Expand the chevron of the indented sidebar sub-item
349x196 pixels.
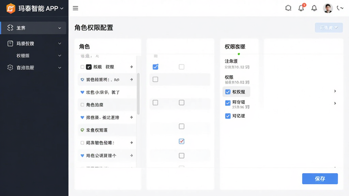click(60, 55)
